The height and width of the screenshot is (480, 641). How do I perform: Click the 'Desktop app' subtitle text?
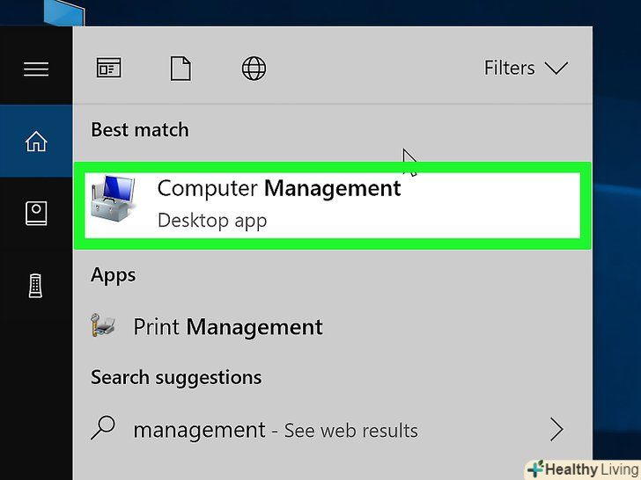(211, 220)
